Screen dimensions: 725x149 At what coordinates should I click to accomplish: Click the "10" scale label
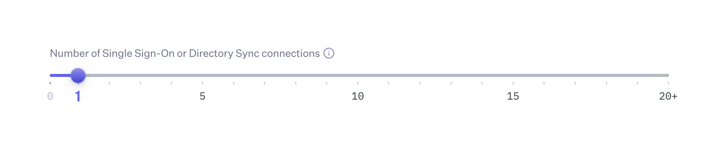[x=358, y=97]
